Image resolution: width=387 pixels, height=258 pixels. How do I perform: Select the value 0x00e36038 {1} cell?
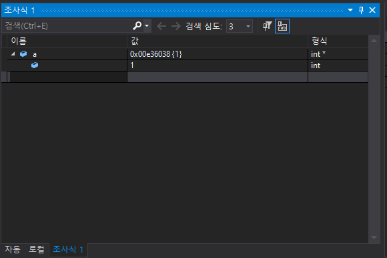click(x=218, y=54)
